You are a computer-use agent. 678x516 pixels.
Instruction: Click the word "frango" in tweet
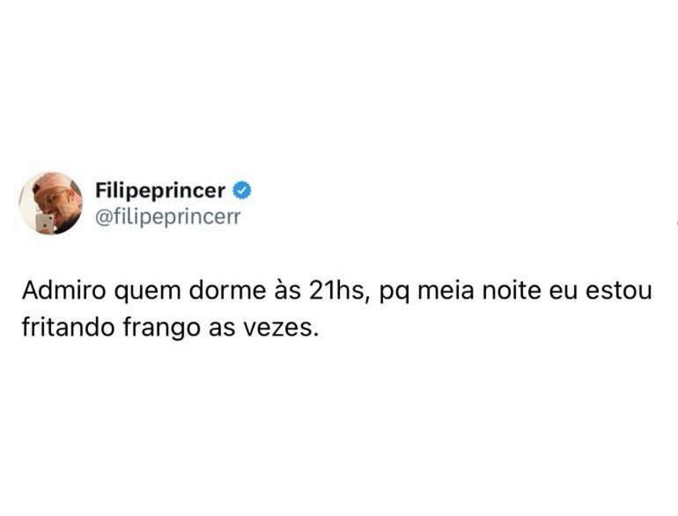162,329
